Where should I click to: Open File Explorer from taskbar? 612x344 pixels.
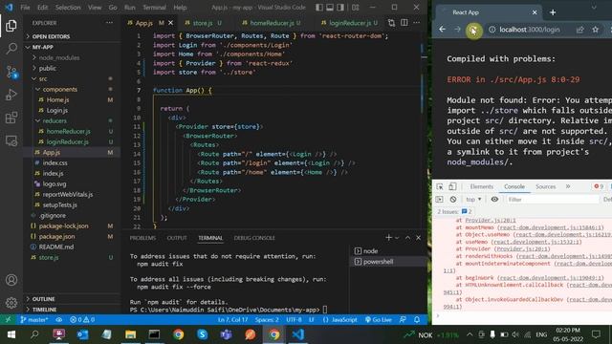point(130,334)
